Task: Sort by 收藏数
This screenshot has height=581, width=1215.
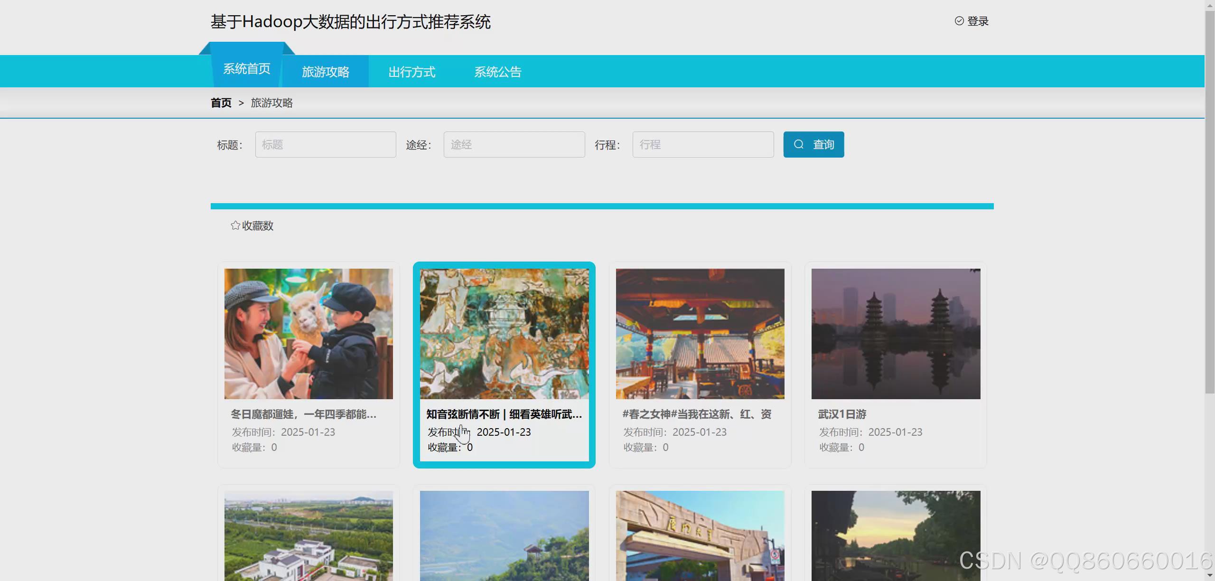Action: 252,225
